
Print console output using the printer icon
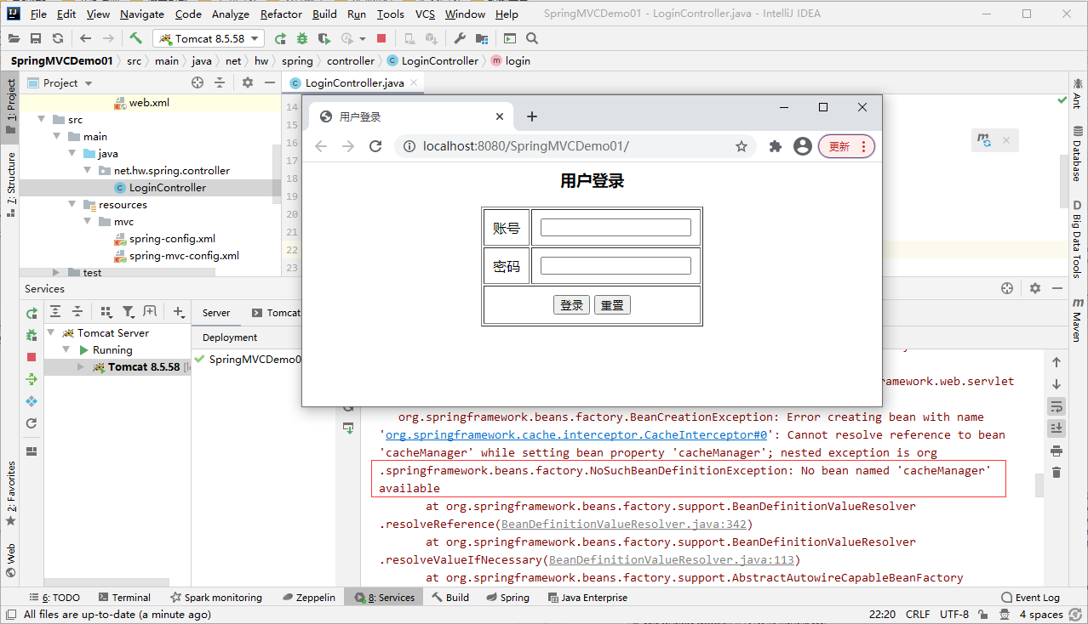1057,451
